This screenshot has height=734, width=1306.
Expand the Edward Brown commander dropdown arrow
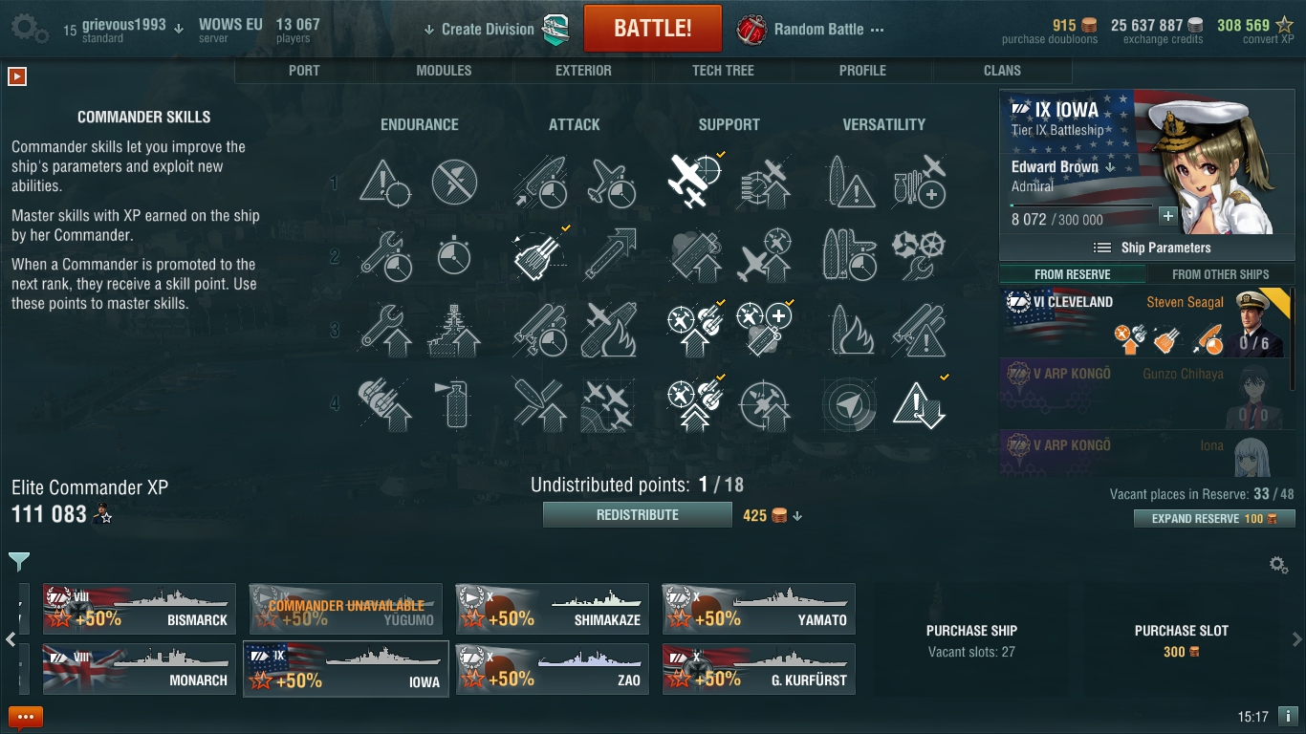[1111, 167]
